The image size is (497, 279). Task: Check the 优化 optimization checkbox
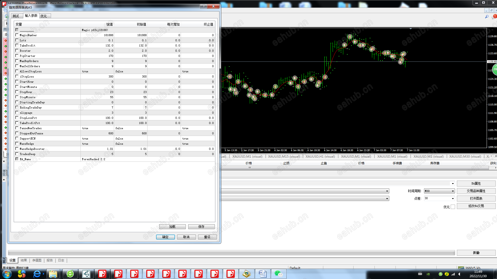(453, 207)
